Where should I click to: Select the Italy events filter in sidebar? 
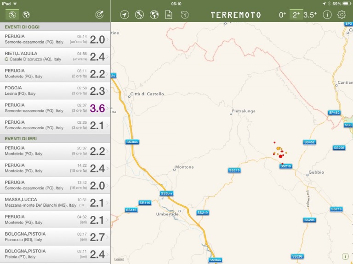click(12, 15)
